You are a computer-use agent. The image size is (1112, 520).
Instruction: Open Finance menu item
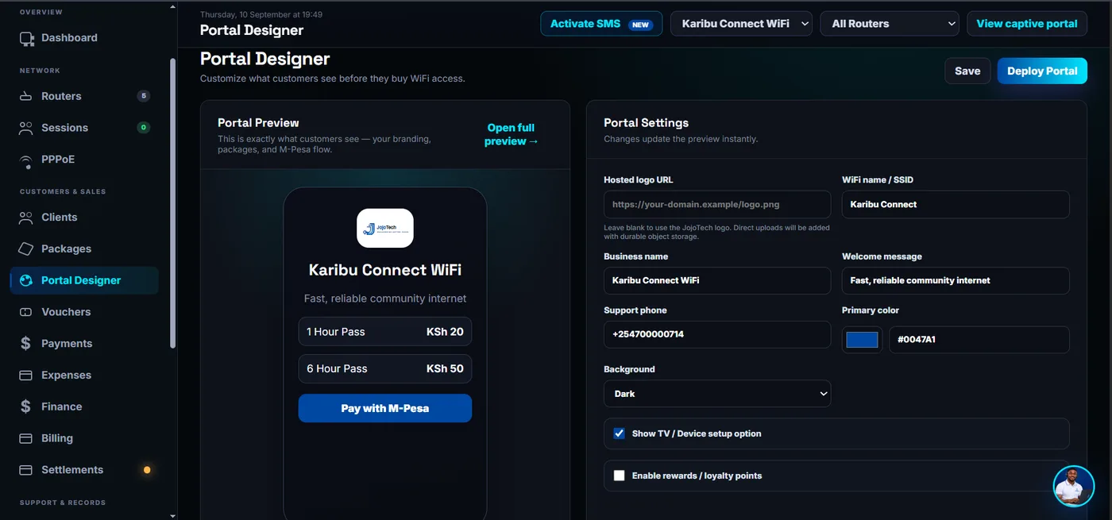[x=84, y=406]
